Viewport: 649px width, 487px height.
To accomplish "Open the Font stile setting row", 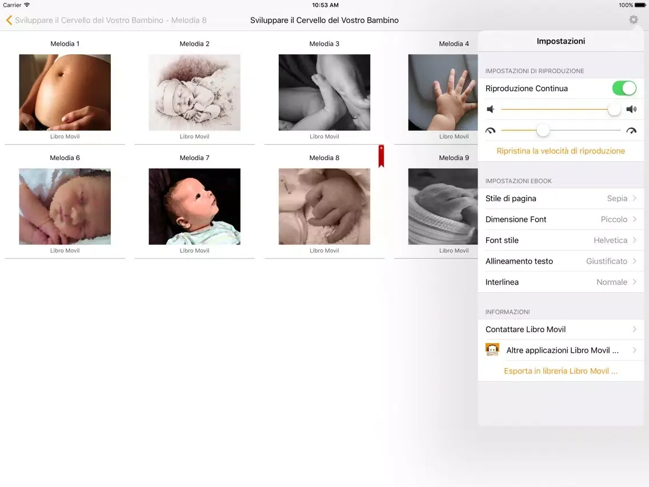I will [x=561, y=240].
